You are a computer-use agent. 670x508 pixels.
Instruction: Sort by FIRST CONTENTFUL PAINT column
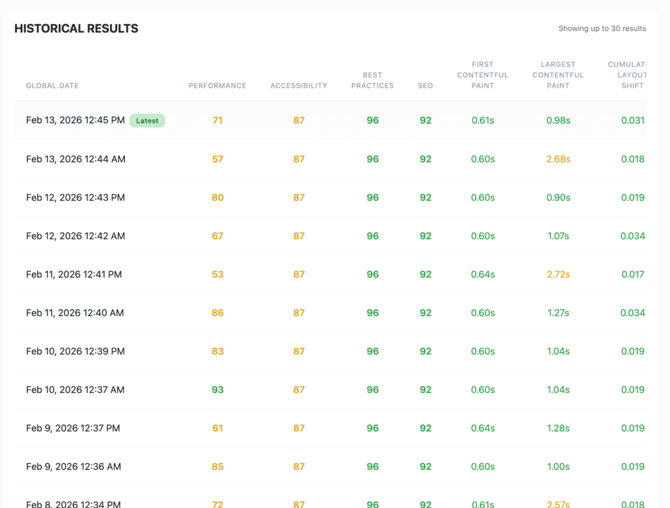point(482,75)
